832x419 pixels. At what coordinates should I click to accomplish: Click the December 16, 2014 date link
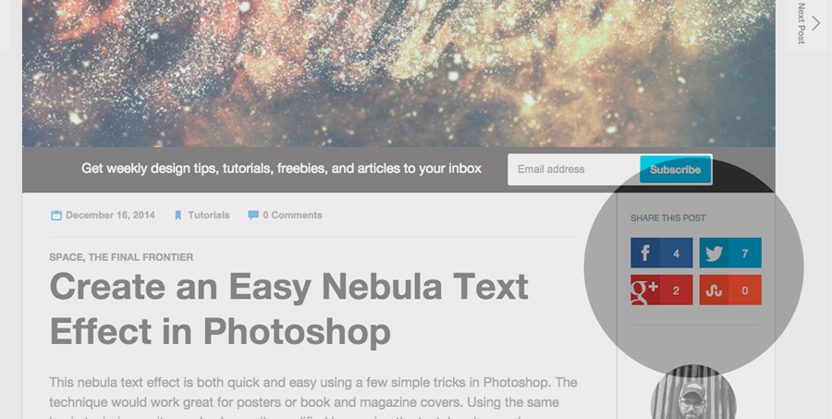[110, 216]
